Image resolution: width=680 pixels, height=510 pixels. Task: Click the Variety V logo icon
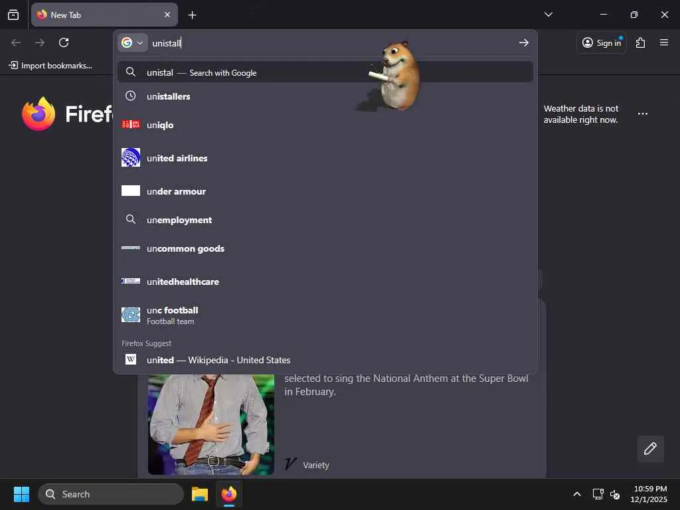(x=290, y=464)
